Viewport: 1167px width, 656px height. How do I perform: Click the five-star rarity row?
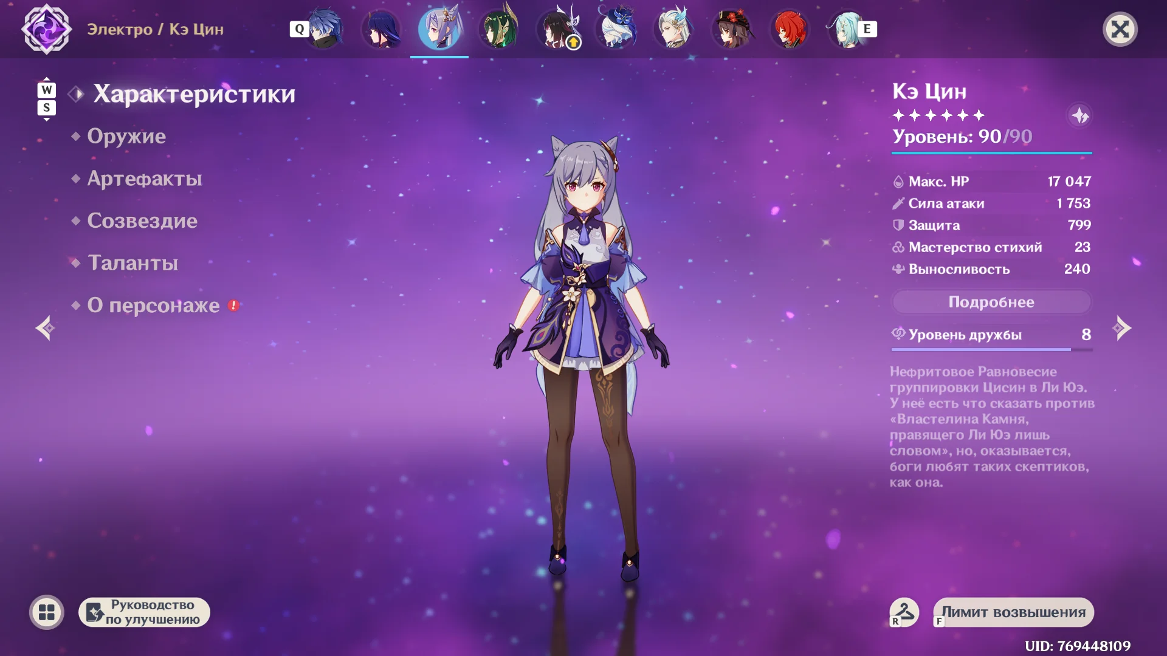(938, 115)
